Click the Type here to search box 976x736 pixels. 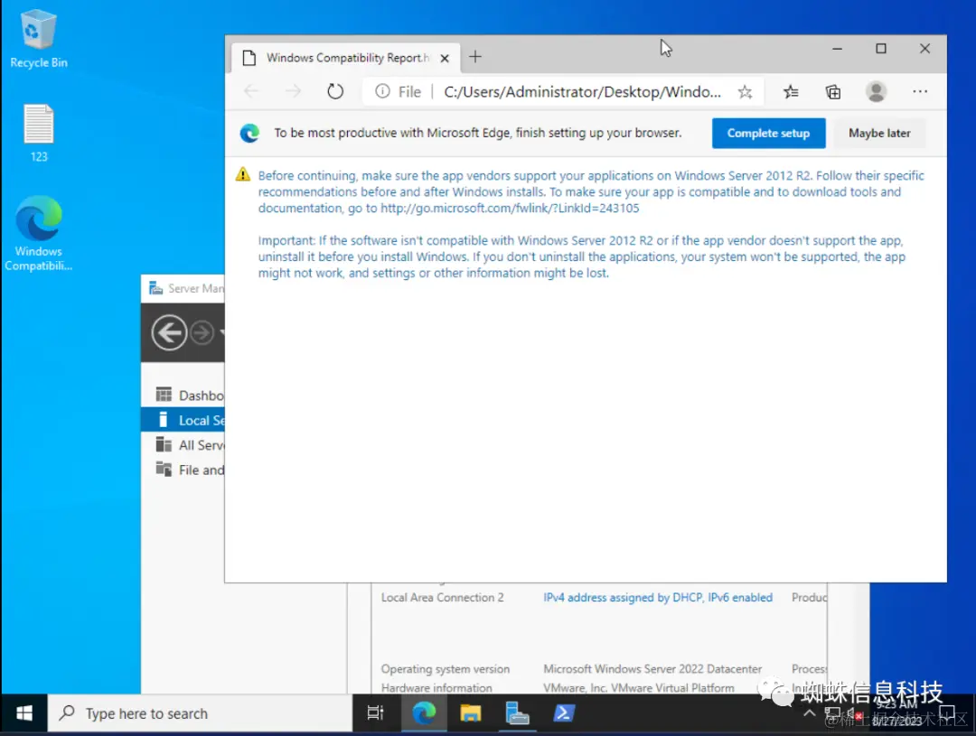[x=200, y=713]
